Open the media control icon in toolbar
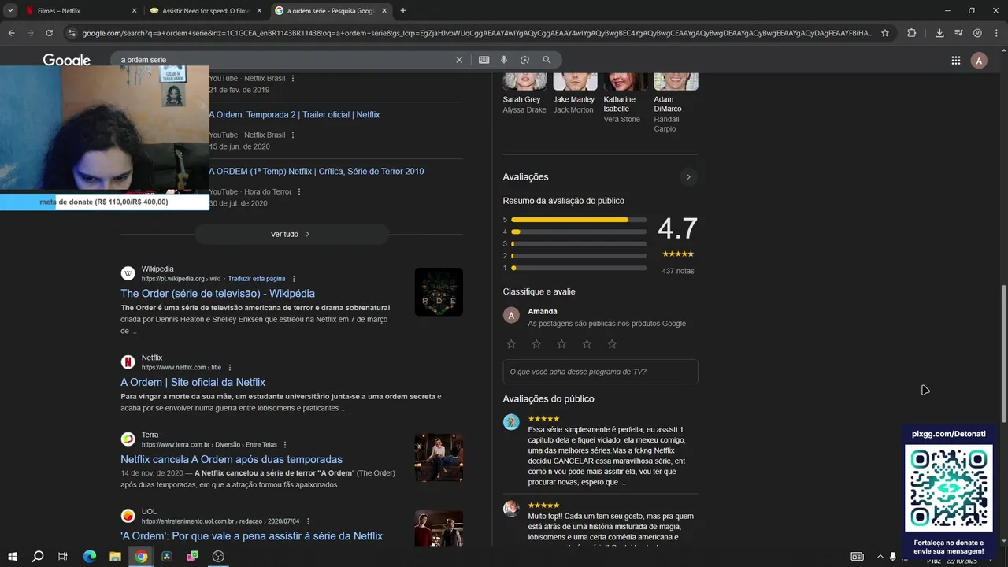Image resolution: width=1008 pixels, height=567 pixels. click(958, 33)
